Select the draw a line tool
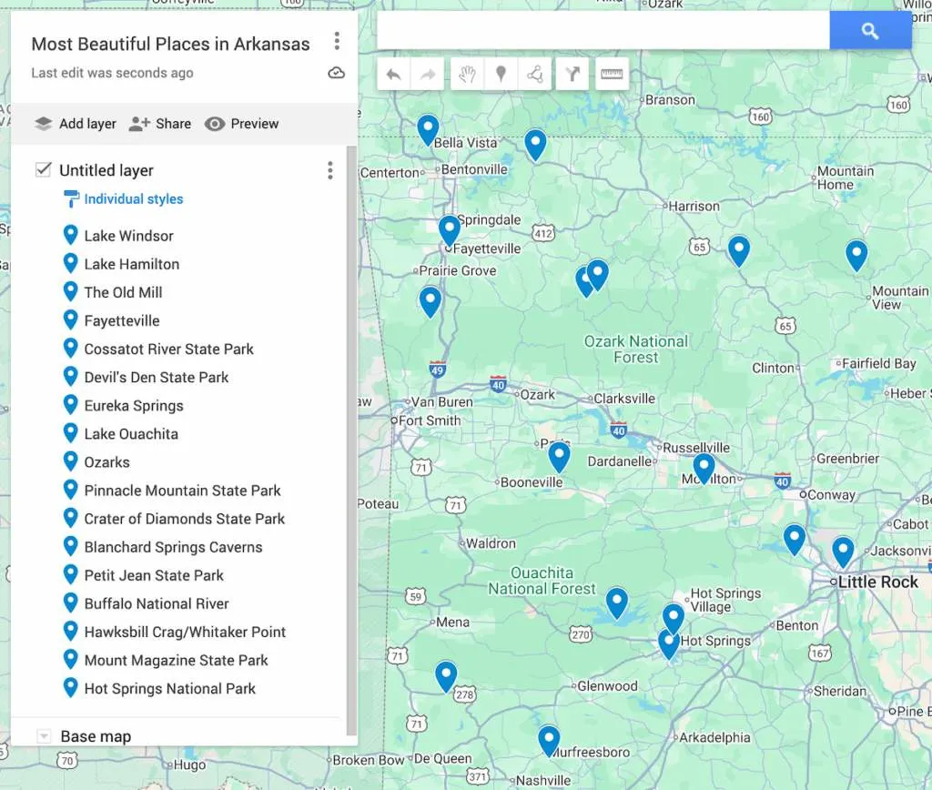The image size is (932, 790). 535,75
